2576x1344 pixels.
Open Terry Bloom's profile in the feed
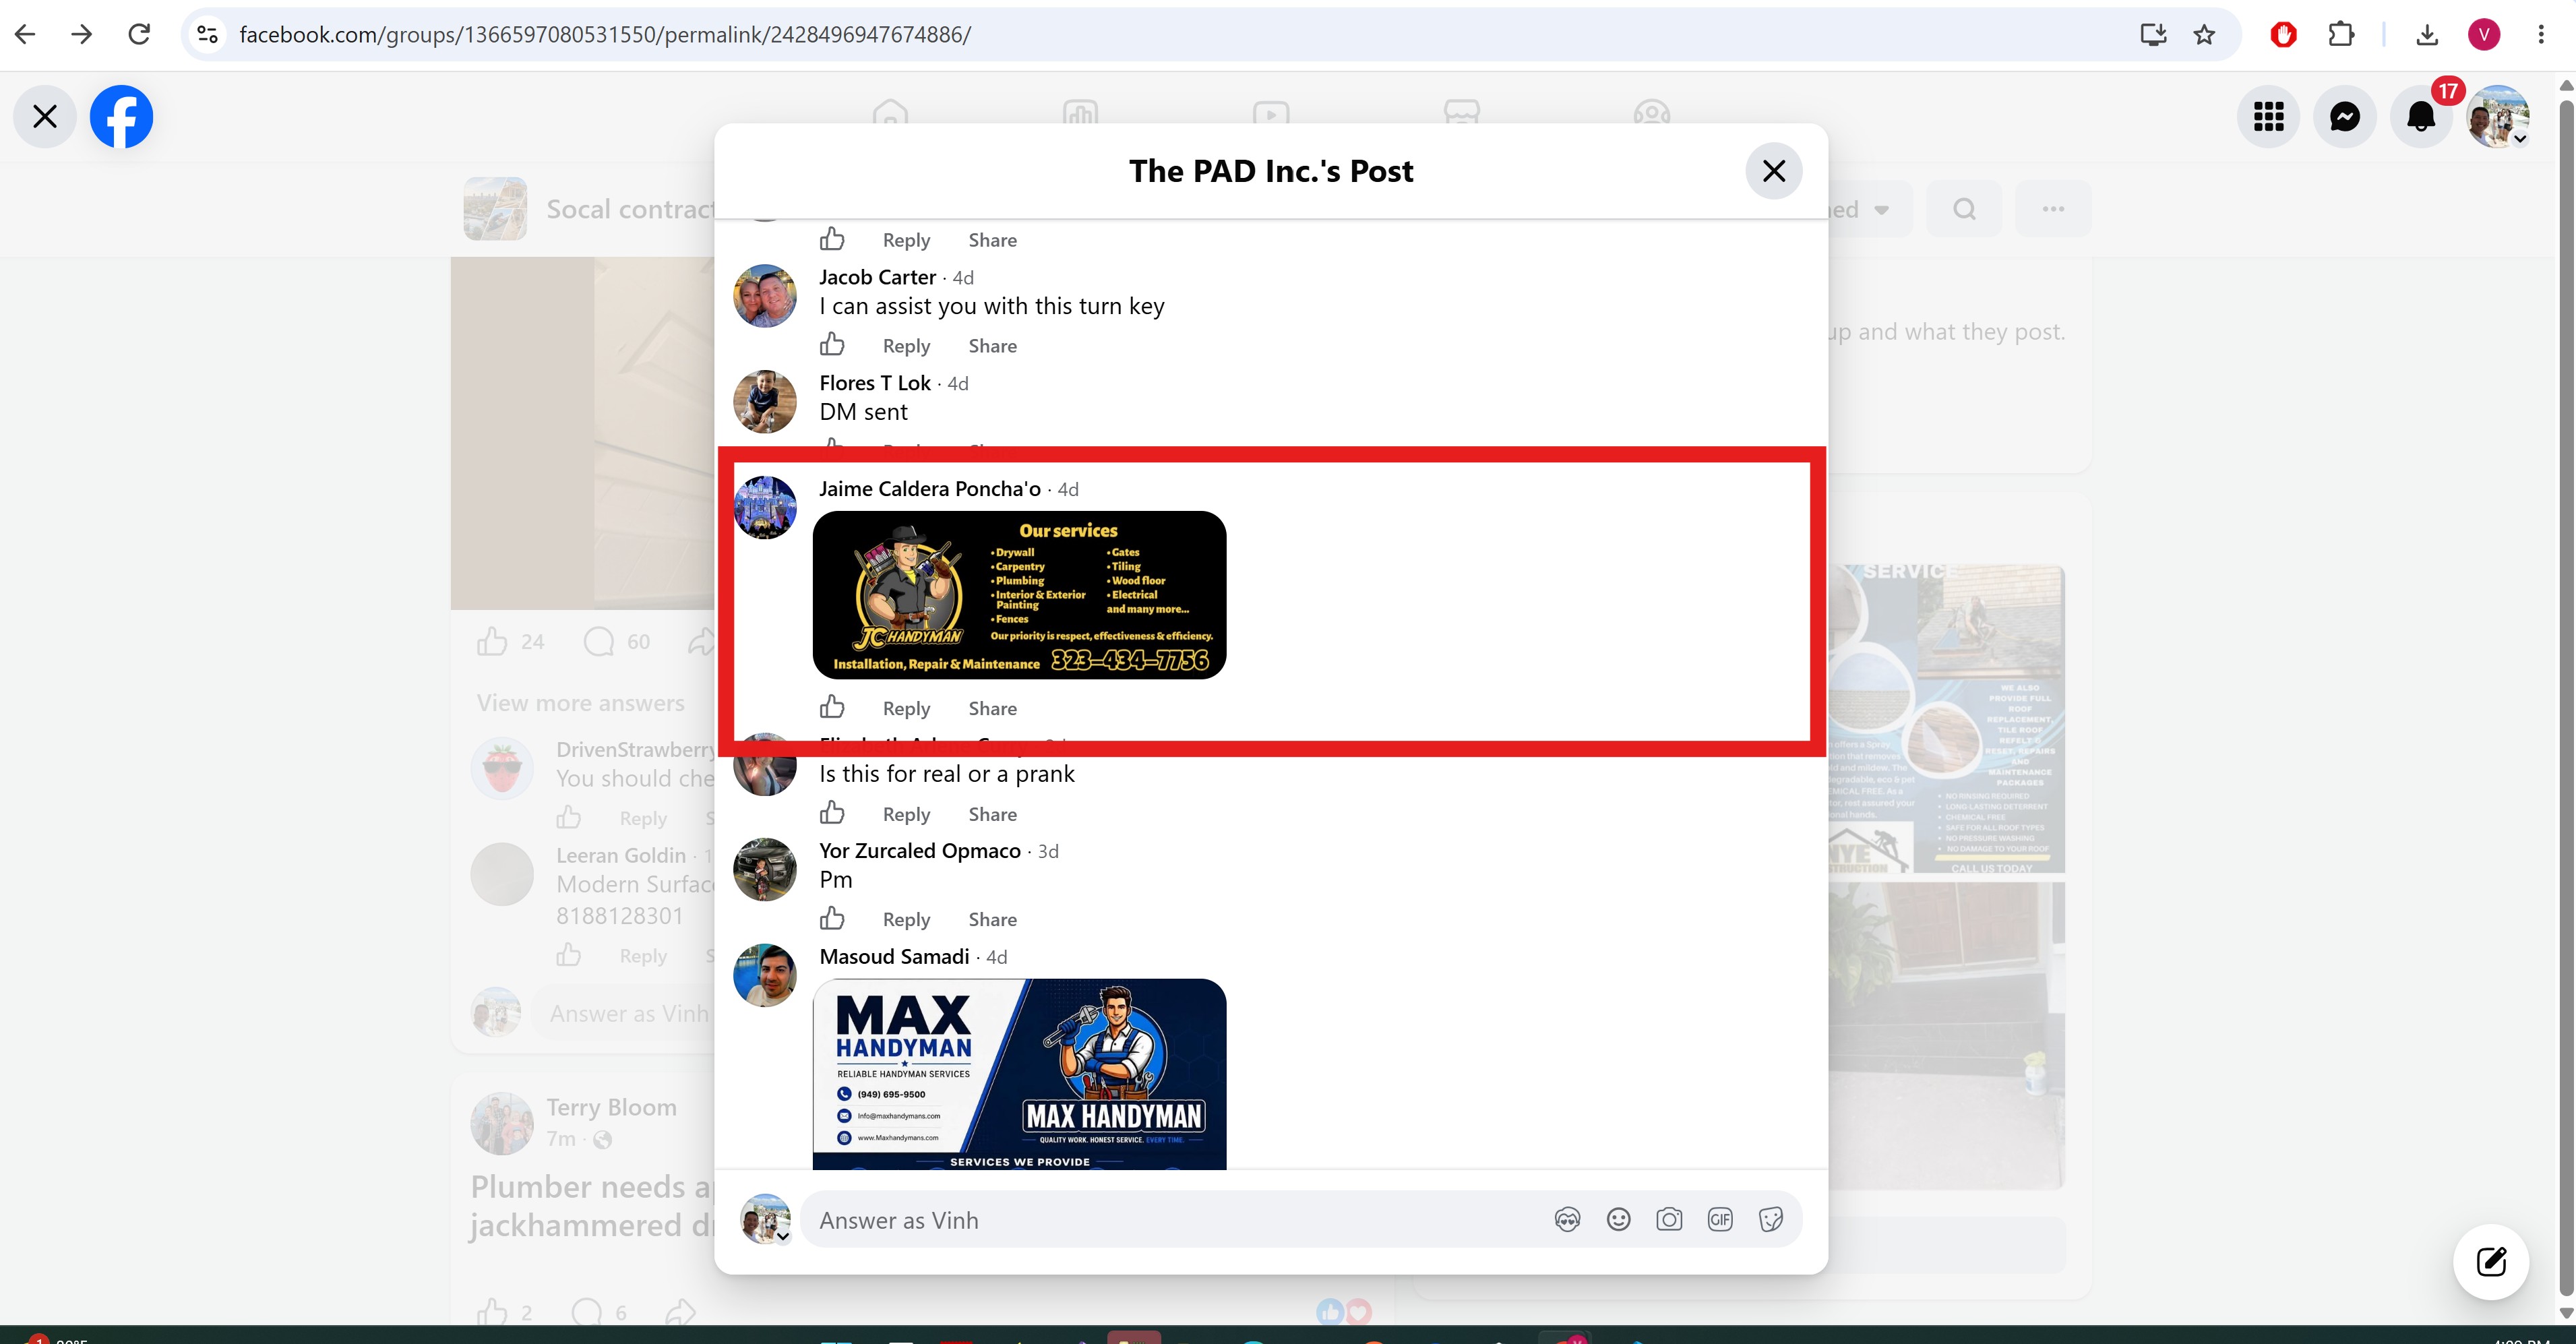(611, 1108)
